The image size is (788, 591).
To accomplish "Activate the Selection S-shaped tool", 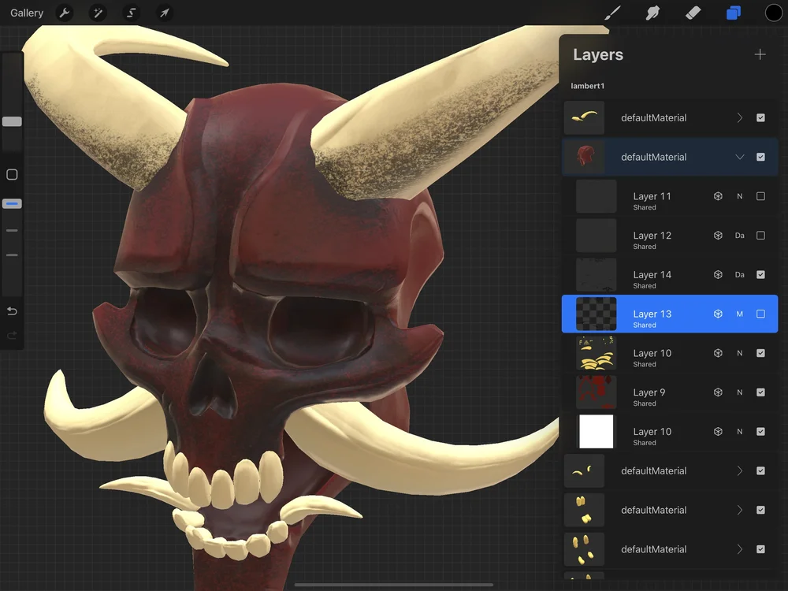I will click(x=131, y=13).
